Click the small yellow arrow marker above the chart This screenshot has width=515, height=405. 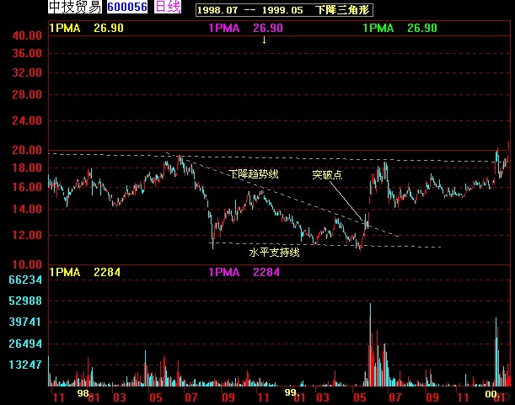pyautogui.click(x=264, y=40)
